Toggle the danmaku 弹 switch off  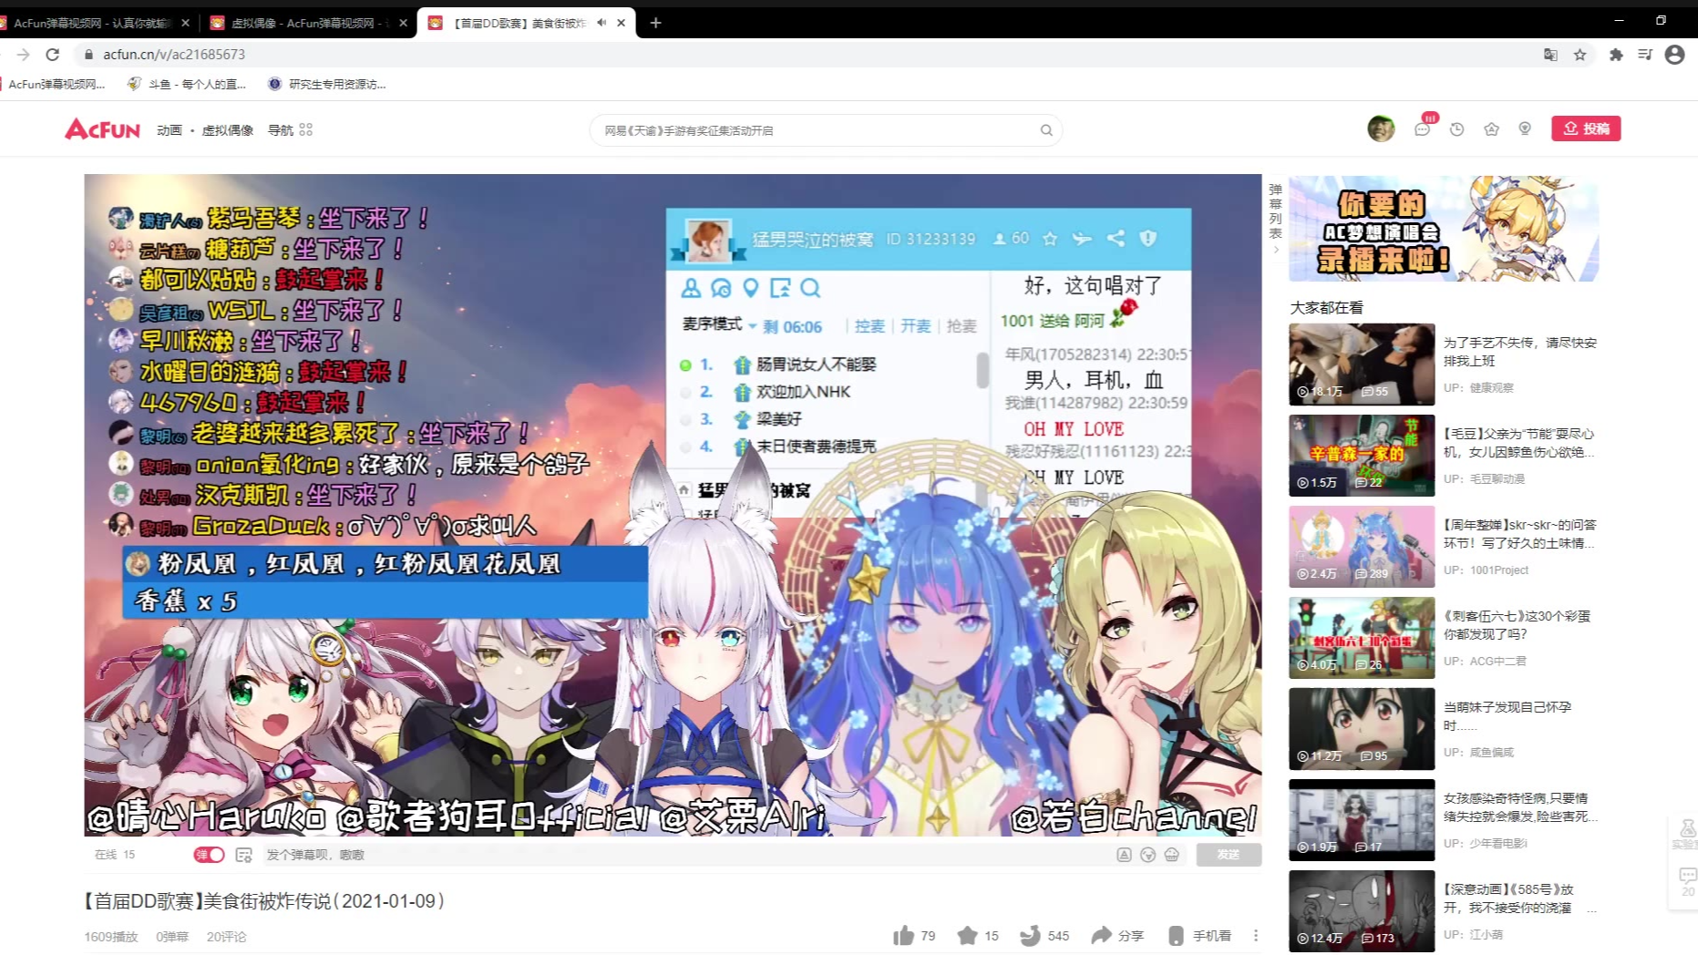pos(209,855)
